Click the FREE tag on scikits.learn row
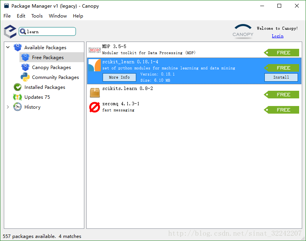 pyautogui.click(x=282, y=95)
